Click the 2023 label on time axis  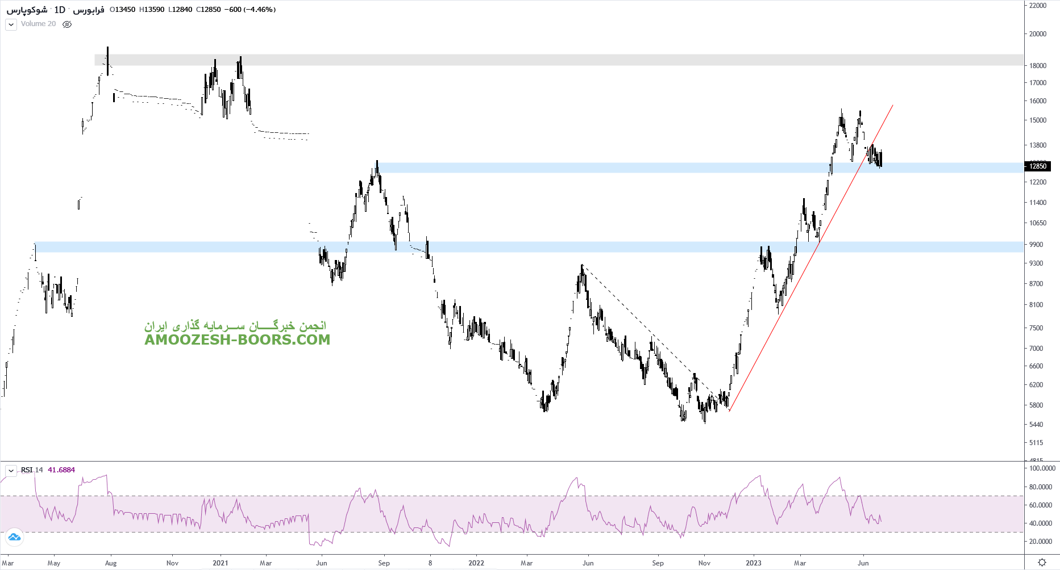tap(753, 563)
